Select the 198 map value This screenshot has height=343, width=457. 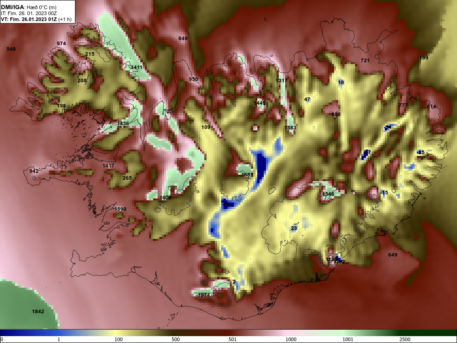[62, 106]
